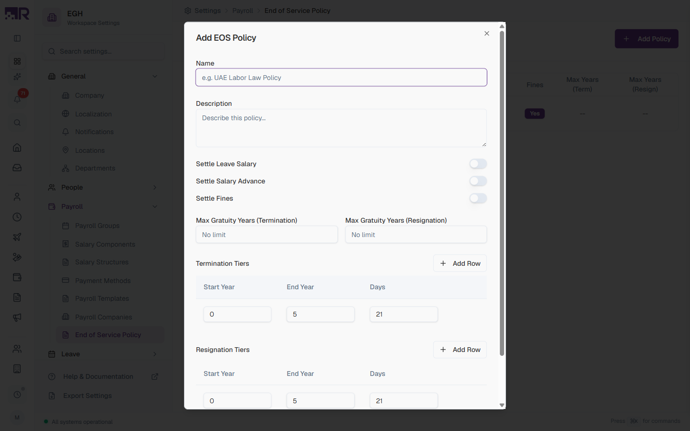Open the clock attendance icon

coord(17,217)
